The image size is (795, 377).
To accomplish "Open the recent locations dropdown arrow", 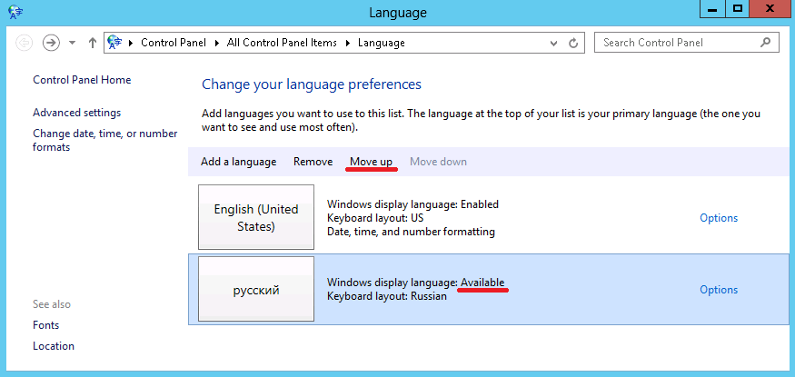I will coord(71,43).
